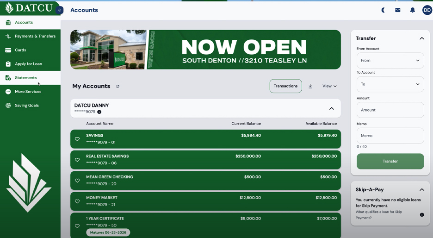
Task: Open the 1 YEAR CERTIFICATE account name
Action: pyautogui.click(x=105, y=219)
